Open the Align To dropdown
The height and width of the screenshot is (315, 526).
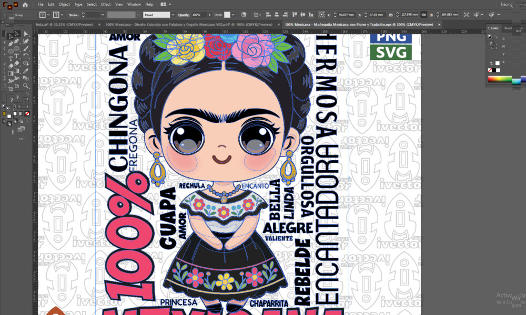(257, 15)
